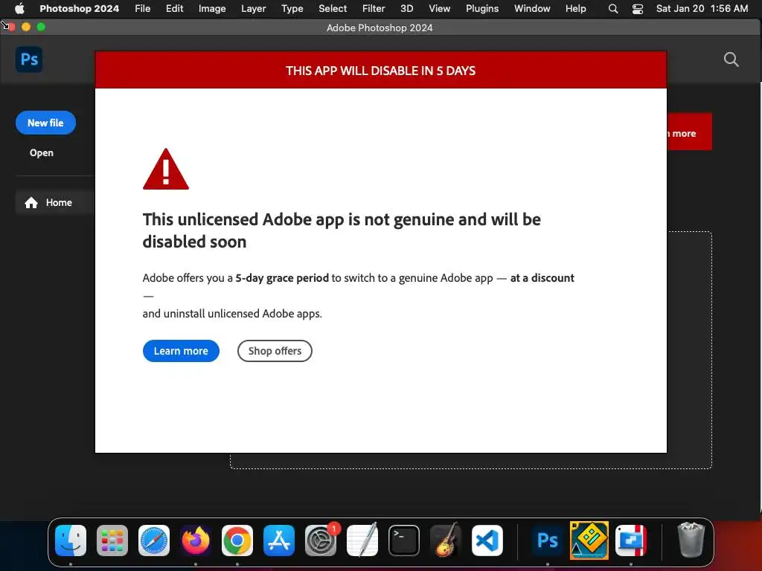Open TextEdit from the dock
762x571 pixels.
(x=362, y=540)
